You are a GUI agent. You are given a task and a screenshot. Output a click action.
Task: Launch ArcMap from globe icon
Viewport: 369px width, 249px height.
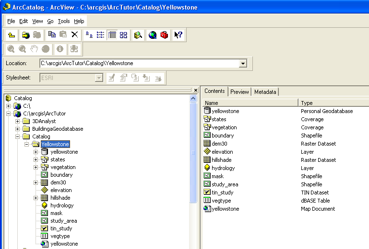click(153, 35)
